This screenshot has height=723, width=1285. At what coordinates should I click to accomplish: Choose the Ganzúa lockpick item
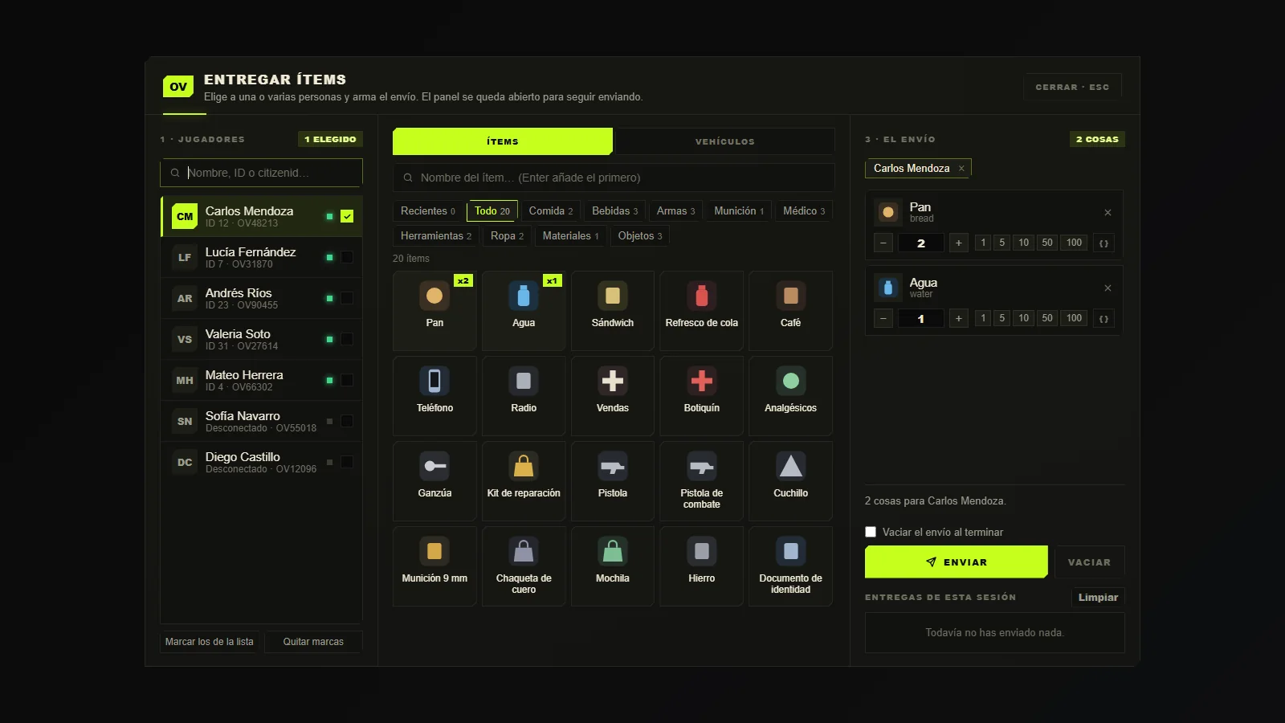434,480
